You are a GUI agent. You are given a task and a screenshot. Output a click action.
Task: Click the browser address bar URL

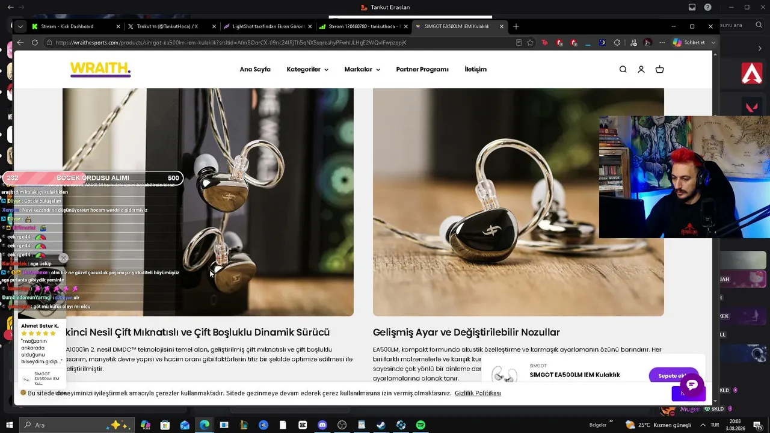(231, 43)
